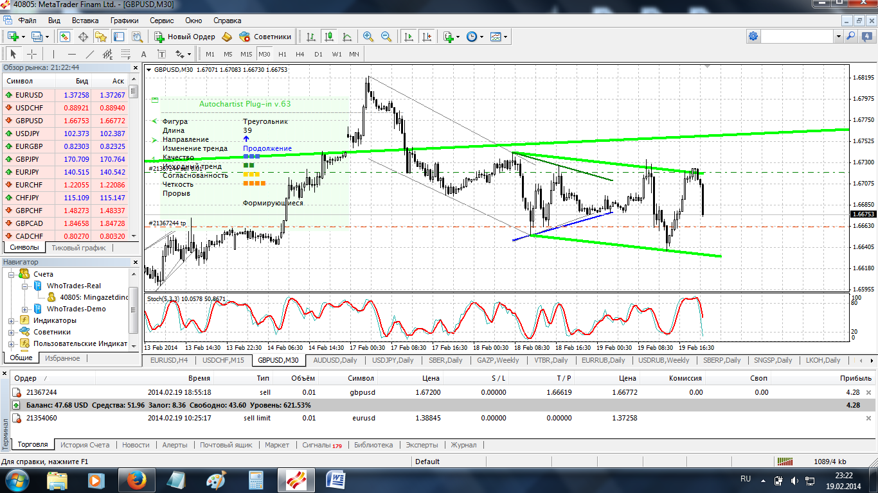
Task: Open the Файл menu
Action: pyautogui.click(x=27, y=21)
